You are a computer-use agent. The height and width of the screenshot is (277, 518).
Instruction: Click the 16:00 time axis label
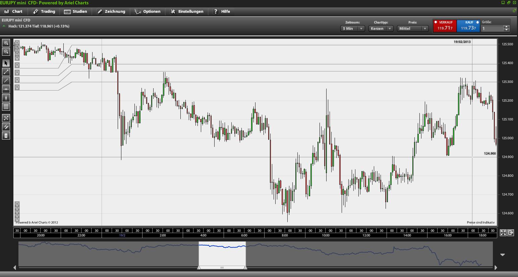click(x=448, y=235)
